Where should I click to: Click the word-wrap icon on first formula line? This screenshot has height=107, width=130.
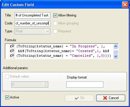(12, 46)
